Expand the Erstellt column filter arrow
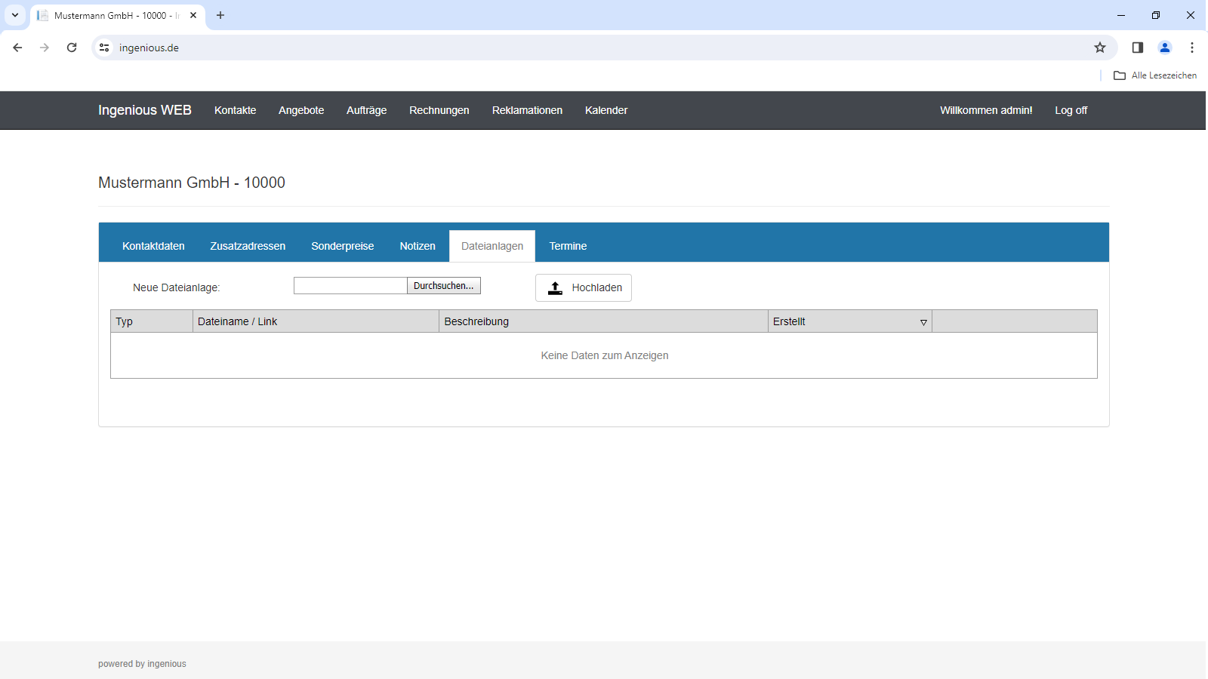Viewport: 1208px width, 679px height. point(923,322)
